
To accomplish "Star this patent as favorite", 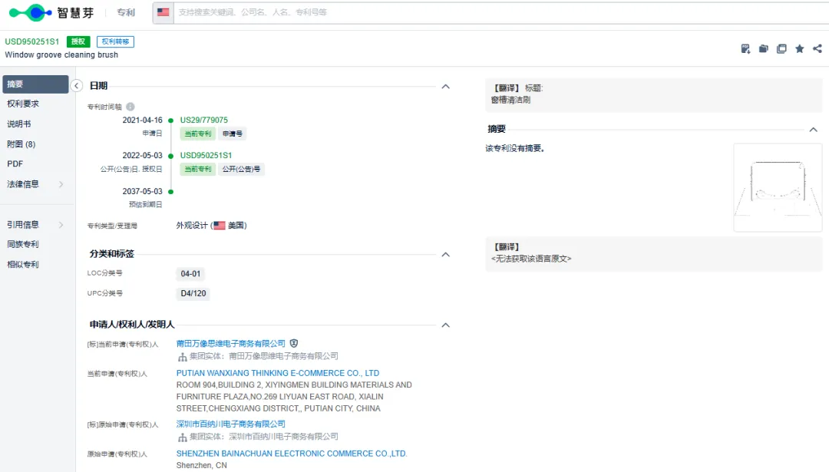I will click(x=799, y=48).
